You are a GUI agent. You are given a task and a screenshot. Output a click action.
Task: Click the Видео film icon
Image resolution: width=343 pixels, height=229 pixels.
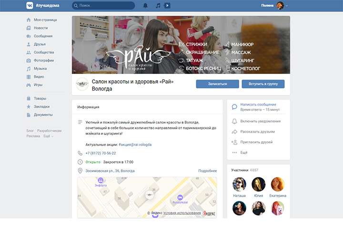(x=29, y=77)
